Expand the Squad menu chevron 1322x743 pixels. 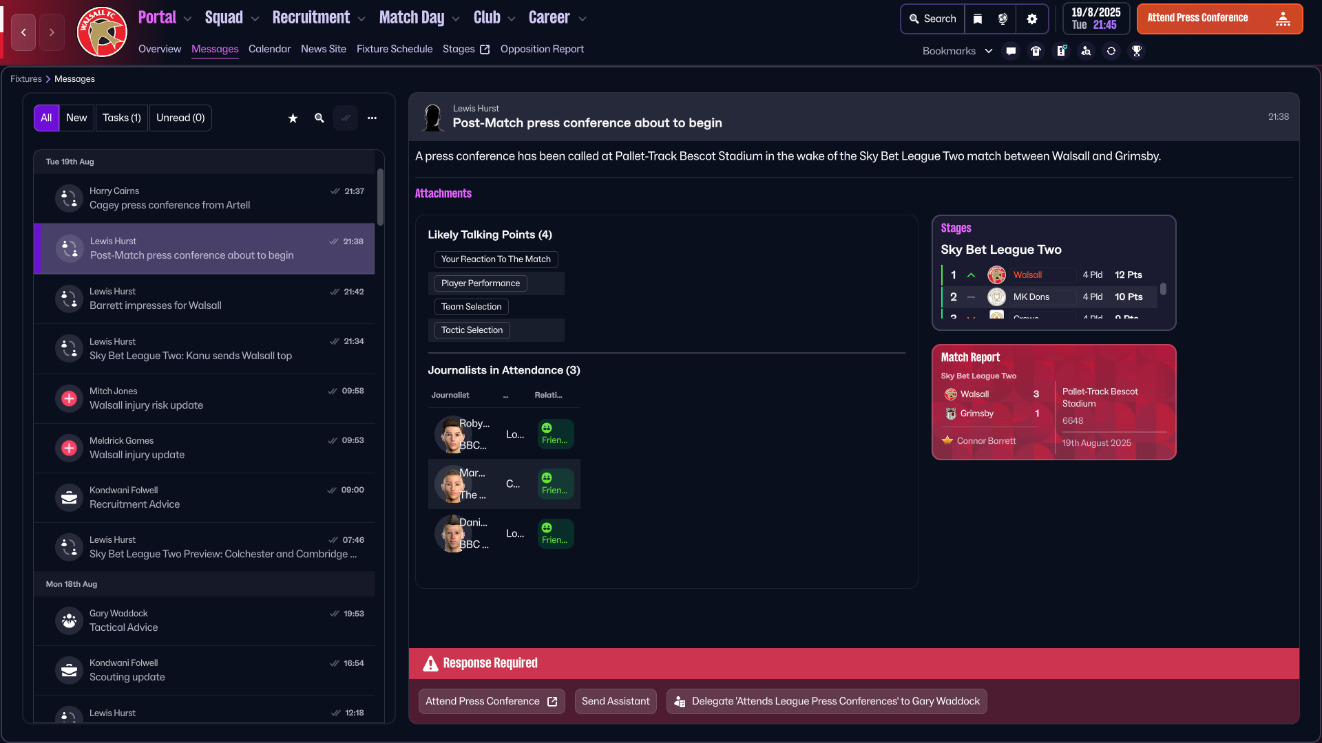(x=255, y=19)
